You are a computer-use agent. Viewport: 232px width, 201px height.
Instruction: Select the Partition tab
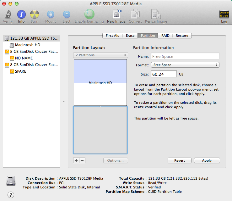148,36
